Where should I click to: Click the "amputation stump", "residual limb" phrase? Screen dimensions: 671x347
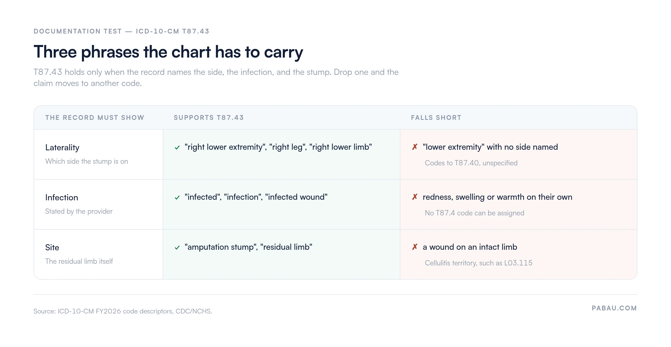point(248,247)
